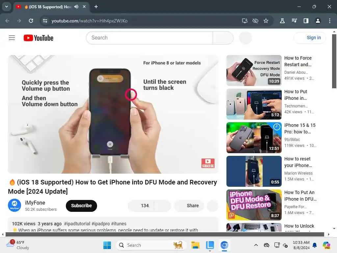Open the #itunes hashtag
The image size is (337, 253).
pyautogui.click(x=119, y=224)
